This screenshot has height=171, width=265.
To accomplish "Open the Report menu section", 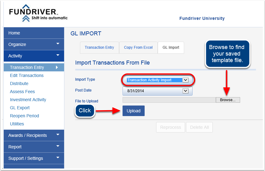I will 34,147.
